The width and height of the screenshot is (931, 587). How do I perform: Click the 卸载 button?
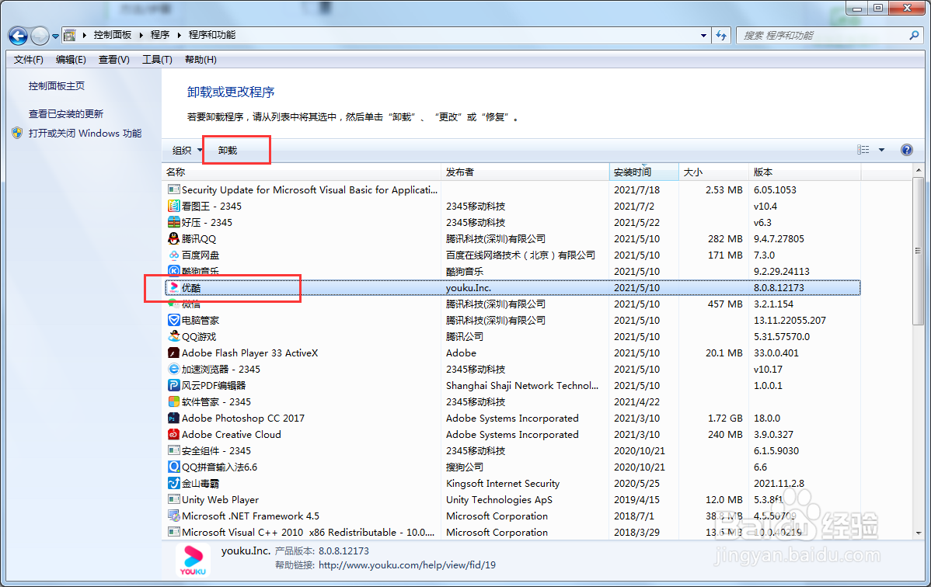pos(228,150)
